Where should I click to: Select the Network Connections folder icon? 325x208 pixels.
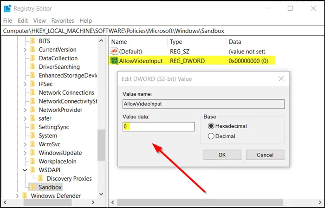pyautogui.click(x=33, y=92)
